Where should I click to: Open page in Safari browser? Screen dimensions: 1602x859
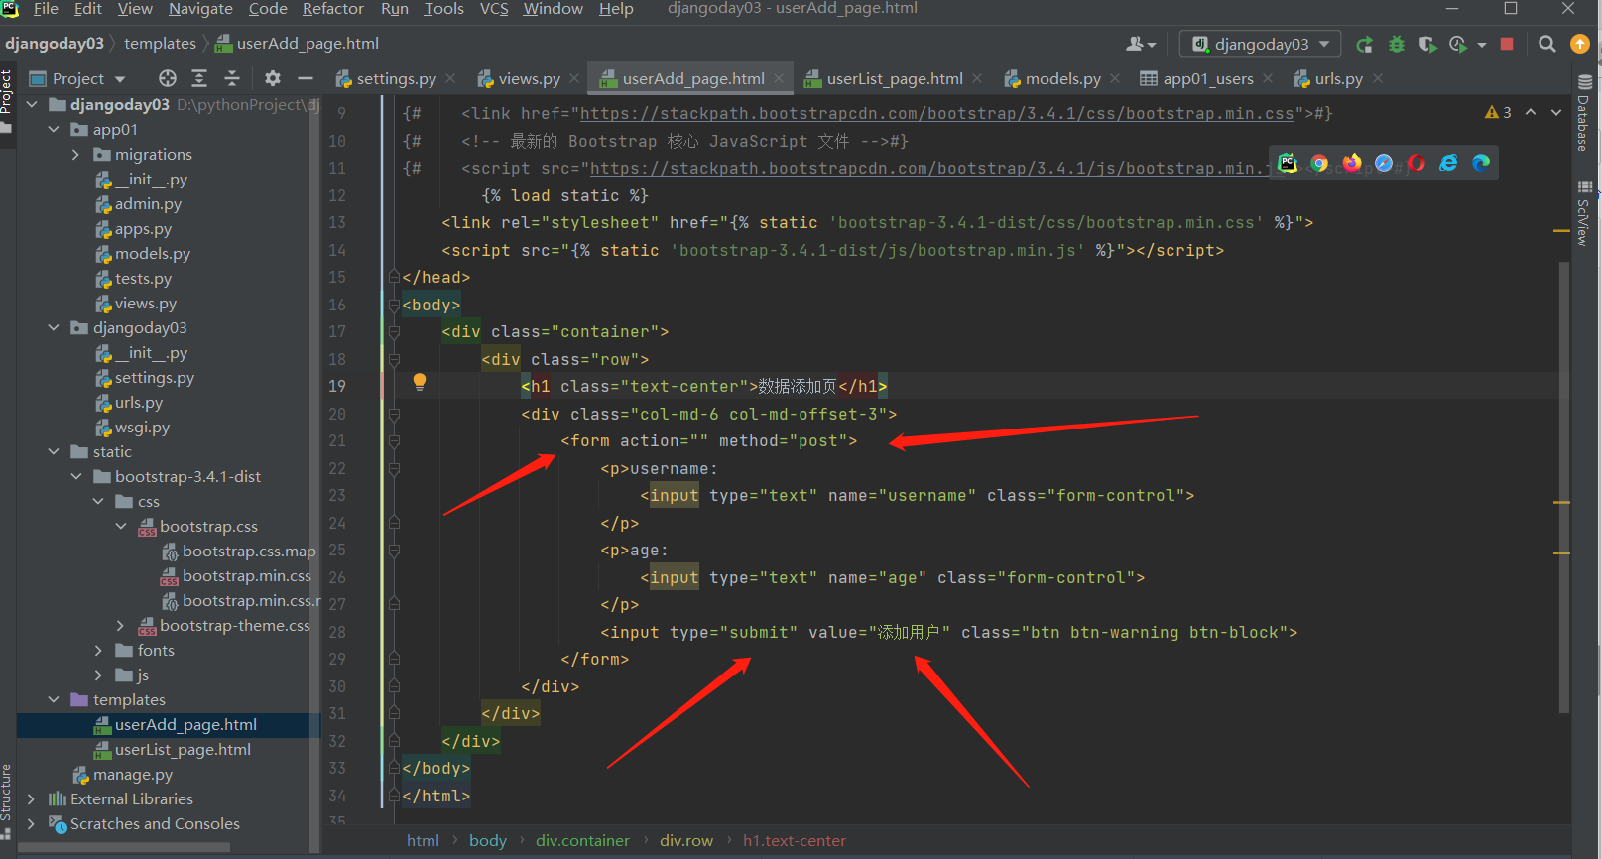(x=1384, y=163)
